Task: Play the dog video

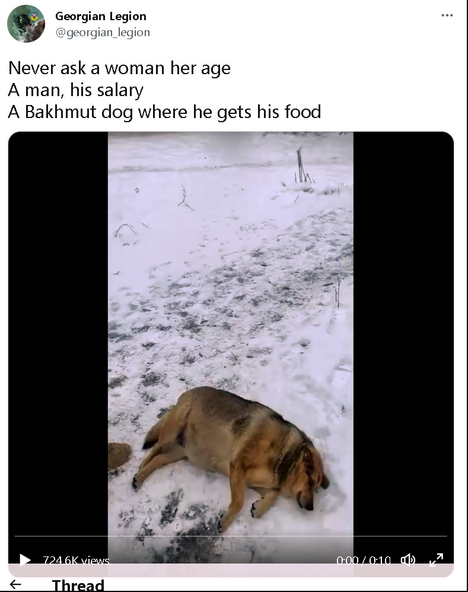Action: [x=25, y=559]
